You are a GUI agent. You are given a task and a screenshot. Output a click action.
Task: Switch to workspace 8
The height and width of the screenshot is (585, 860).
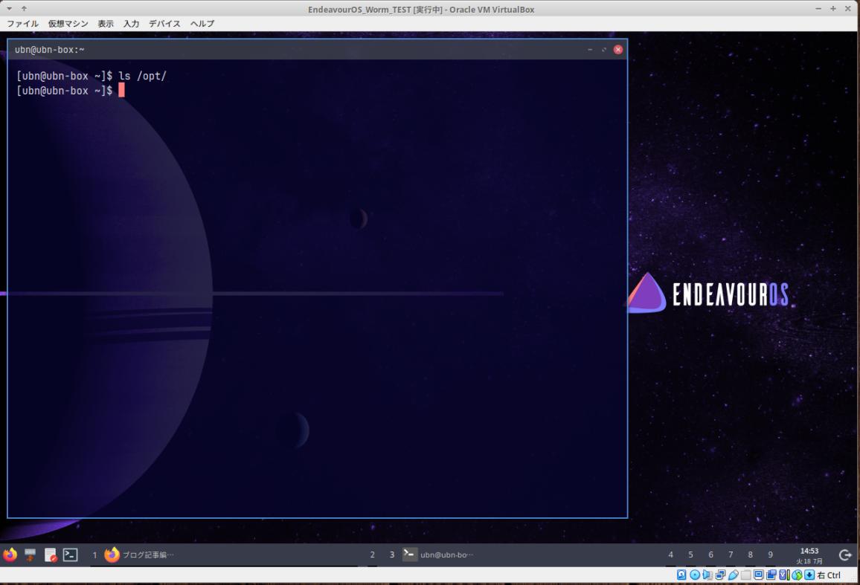tap(751, 555)
